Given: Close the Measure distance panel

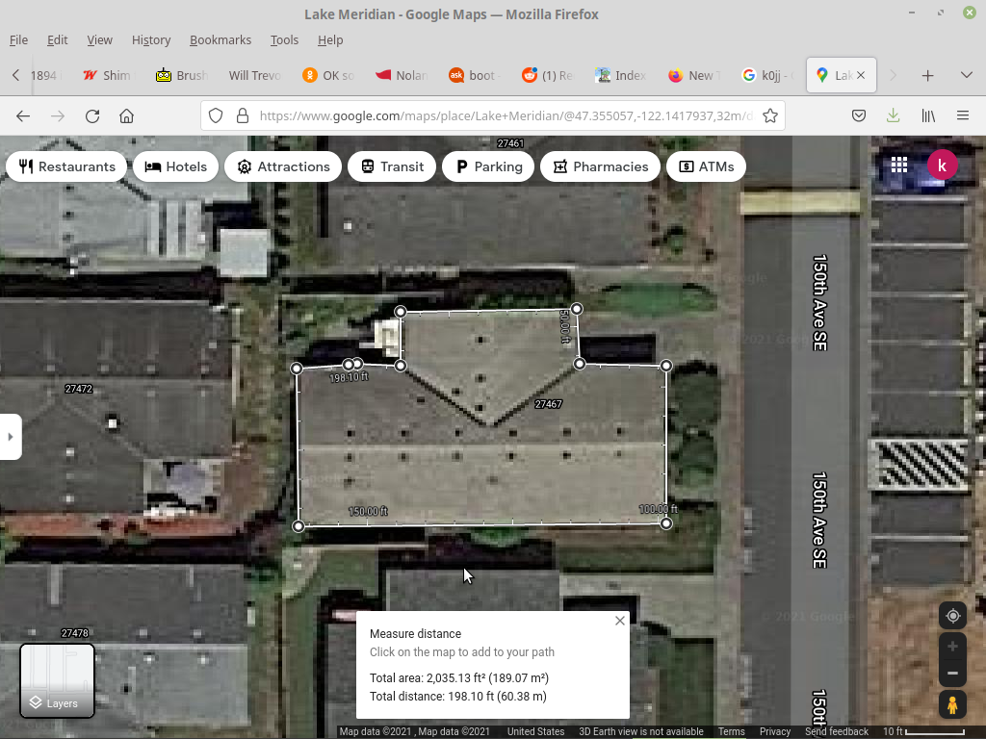Looking at the screenshot, I should click(620, 621).
